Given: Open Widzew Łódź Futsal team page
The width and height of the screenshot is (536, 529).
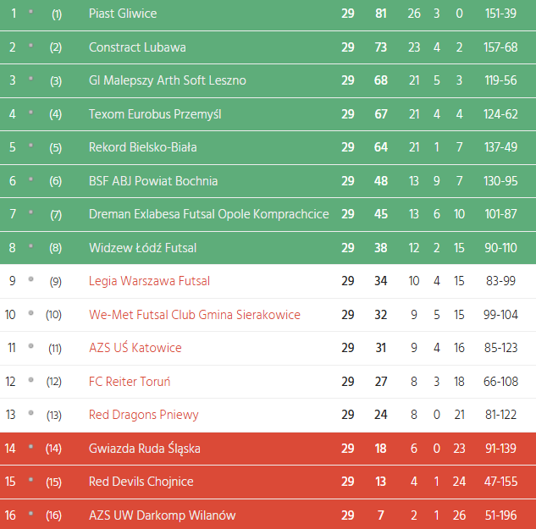Looking at the screenshot, I should point(142,248).
